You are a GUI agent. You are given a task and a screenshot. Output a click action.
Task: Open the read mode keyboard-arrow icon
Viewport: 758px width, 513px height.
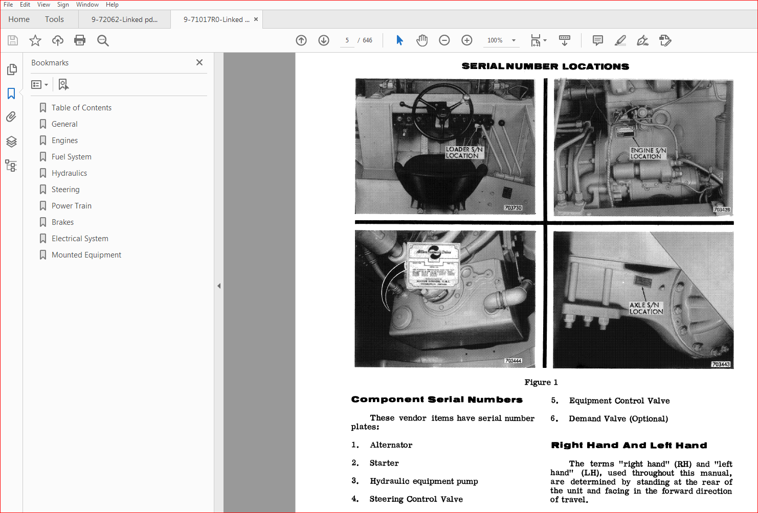point(565,40)
